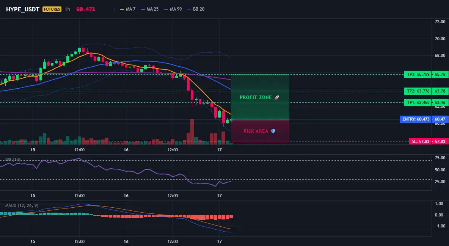
Task: Click the SL: 57.83 stop label
Action: tap(420, 141)
